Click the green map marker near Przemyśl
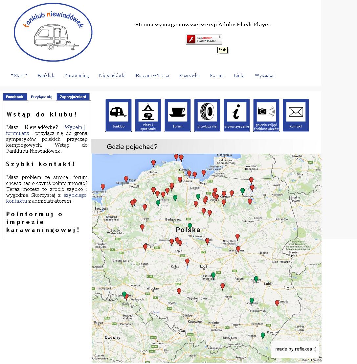This screenshot has width=357, height=364. pos(263,336)
